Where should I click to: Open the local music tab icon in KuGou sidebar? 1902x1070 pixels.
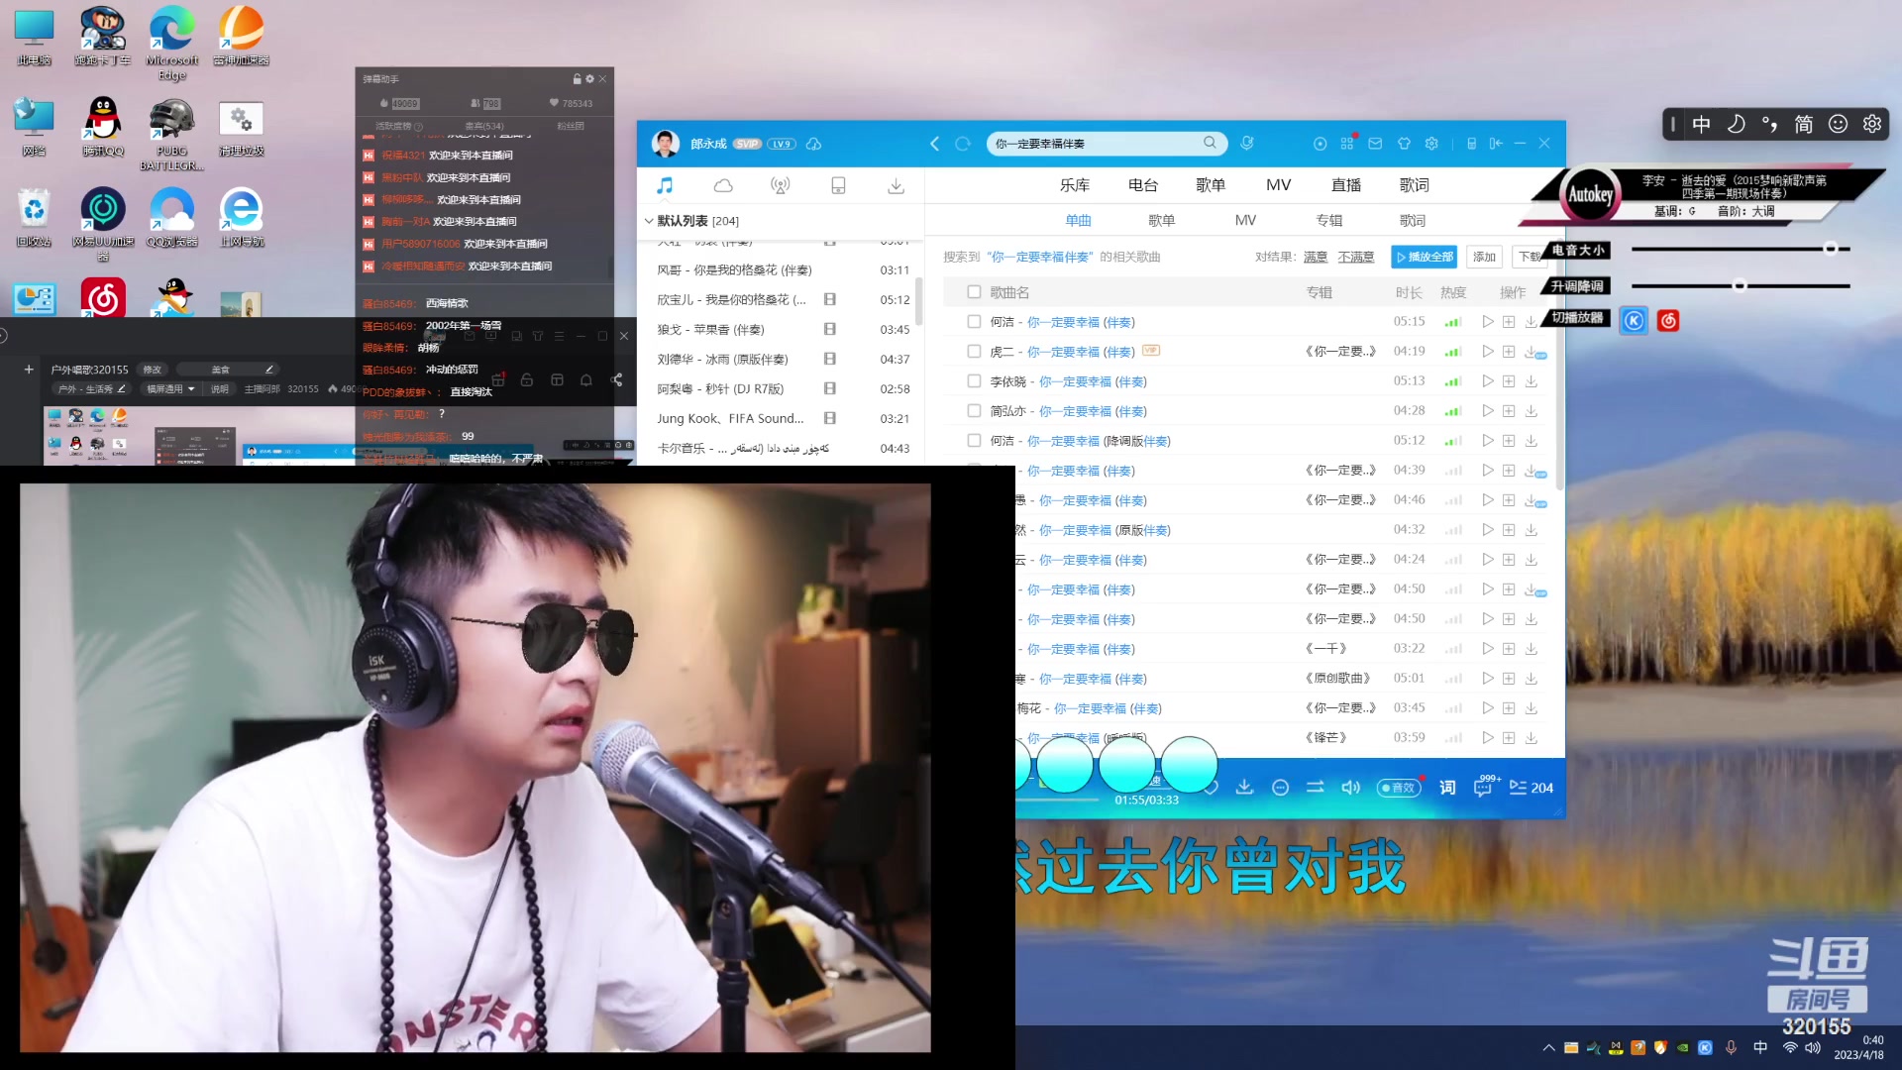point(665,185)
